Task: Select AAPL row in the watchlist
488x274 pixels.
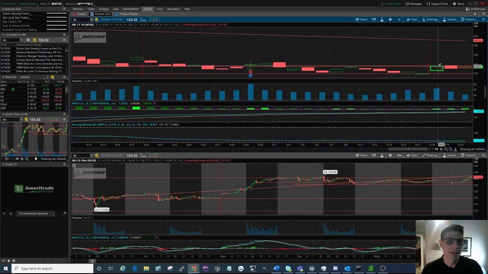Action: [x=32, y=85]
